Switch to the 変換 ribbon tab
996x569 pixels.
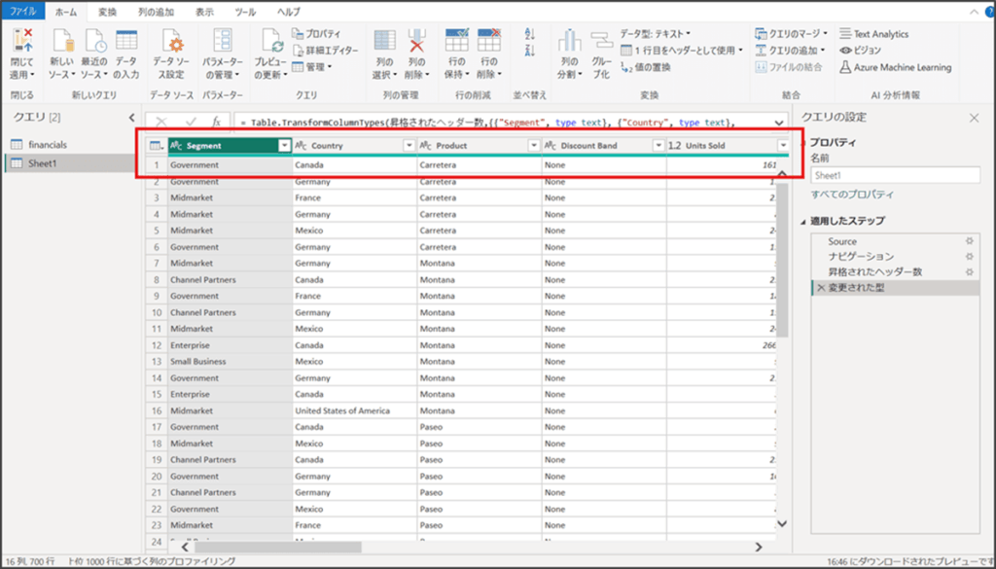tap(107, 12)
